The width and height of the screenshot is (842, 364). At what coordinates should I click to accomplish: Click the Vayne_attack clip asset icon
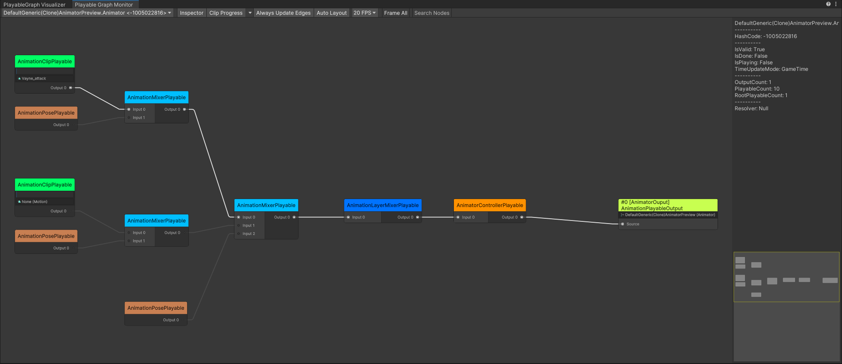pos(19,79)
